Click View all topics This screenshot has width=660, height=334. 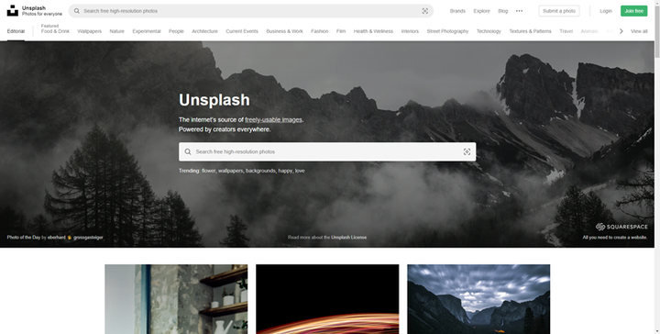point(639,31)
